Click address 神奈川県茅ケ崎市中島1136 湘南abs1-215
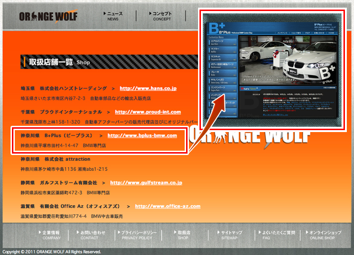354x255 pixels. [x=64, y=169]
